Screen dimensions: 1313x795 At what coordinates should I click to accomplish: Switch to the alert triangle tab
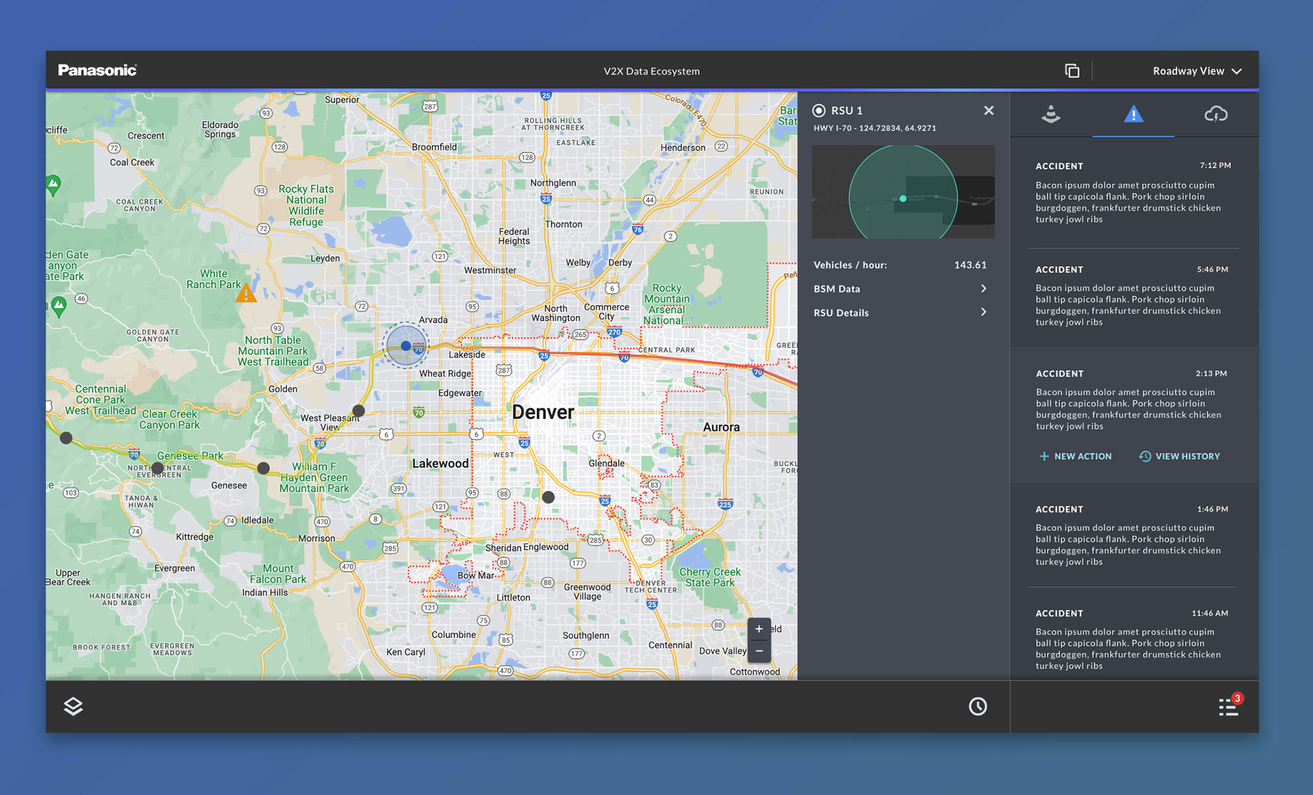[1133, 114]
